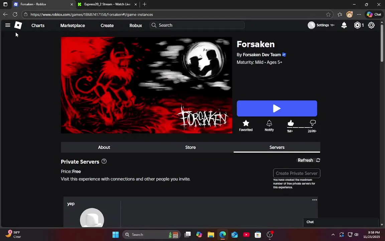Click Create Private Server button
The image size is (385, 241).
tap(296, 173)
